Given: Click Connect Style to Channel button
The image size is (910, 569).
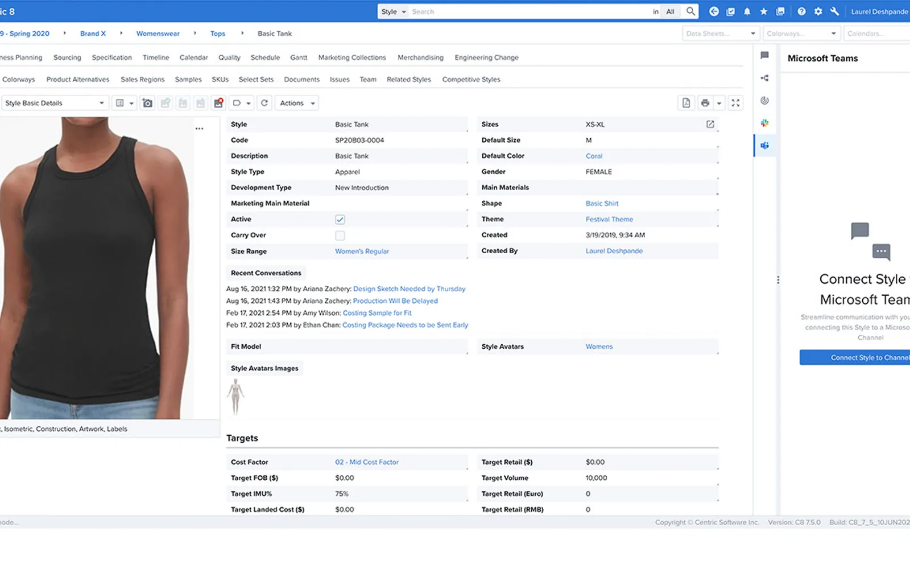Looking at the screenshot, I should [855, 357].
